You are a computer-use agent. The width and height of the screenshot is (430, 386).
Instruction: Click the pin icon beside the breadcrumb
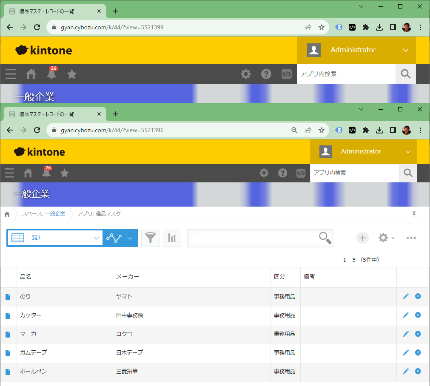tap(414, 214)
